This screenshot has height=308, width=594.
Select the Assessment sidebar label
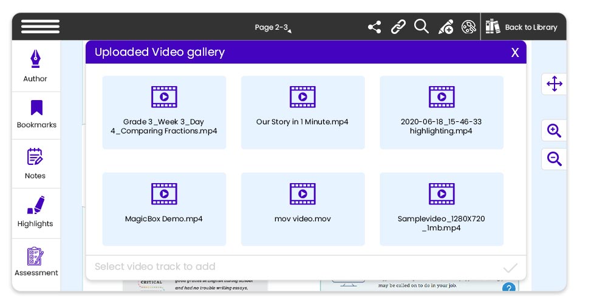coord(36,273)
